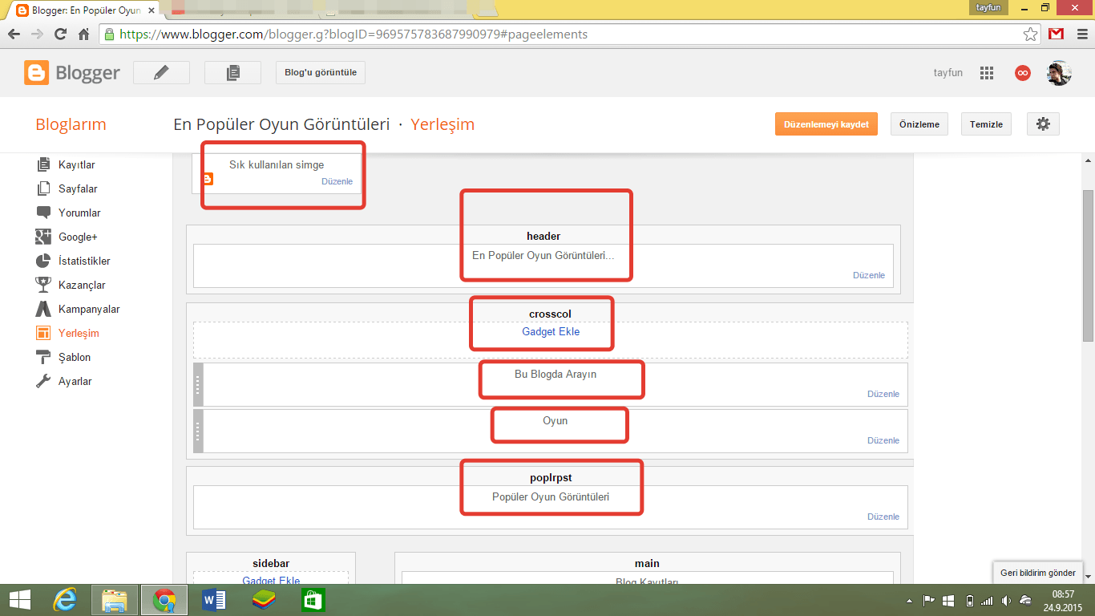Click Gadget Ekle link in crosscol section
1095x616 pixels.
(x=551, y=331)
